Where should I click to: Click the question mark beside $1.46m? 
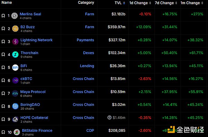coord(110,117)
